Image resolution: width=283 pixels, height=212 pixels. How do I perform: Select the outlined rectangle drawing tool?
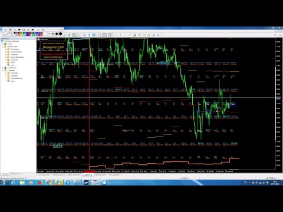[24, 29]
